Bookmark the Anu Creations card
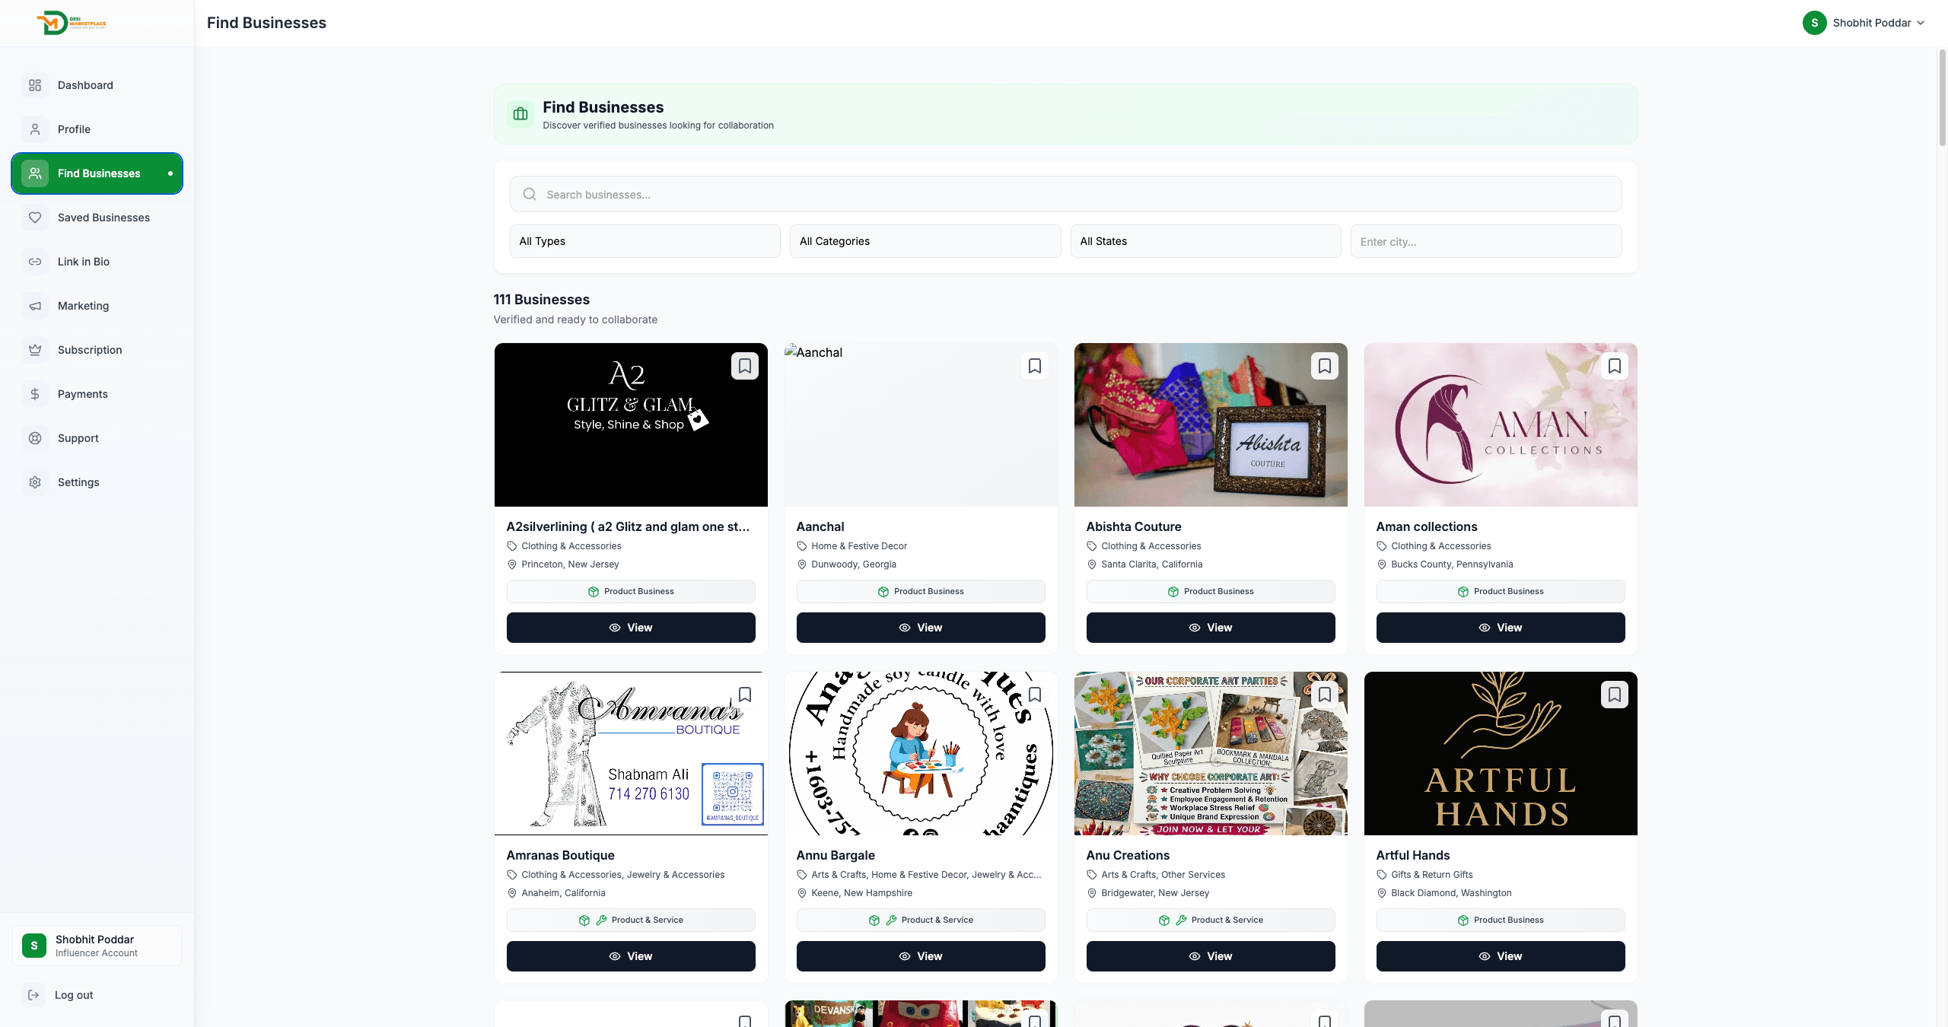Image resolution: width=1948 pixels, height=1027 pixels. pyautogui.click(x=1325, y=695)
